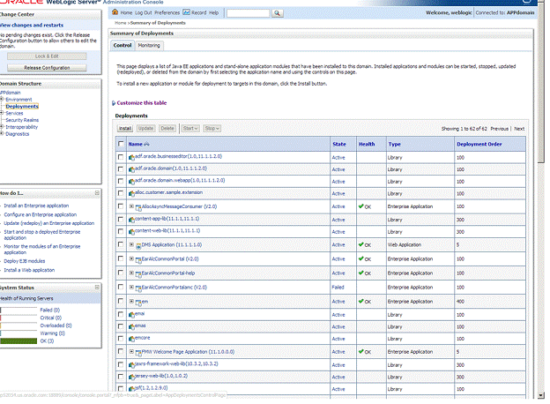Open View changes and restarts link

point(32,26)
